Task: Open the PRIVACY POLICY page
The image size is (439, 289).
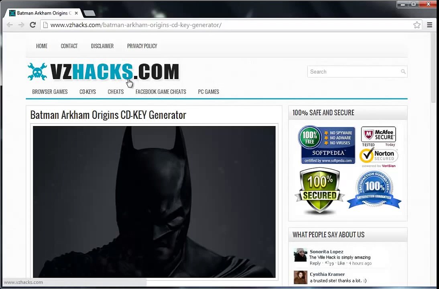Action: [x=142, y=46]
